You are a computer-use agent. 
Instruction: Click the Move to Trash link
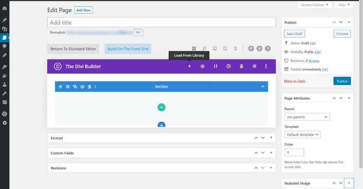294,81
